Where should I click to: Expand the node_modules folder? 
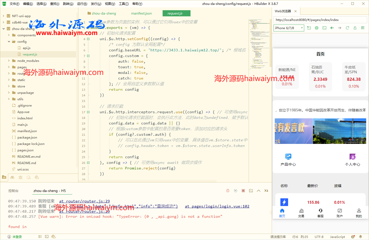(x=9, y=61)
